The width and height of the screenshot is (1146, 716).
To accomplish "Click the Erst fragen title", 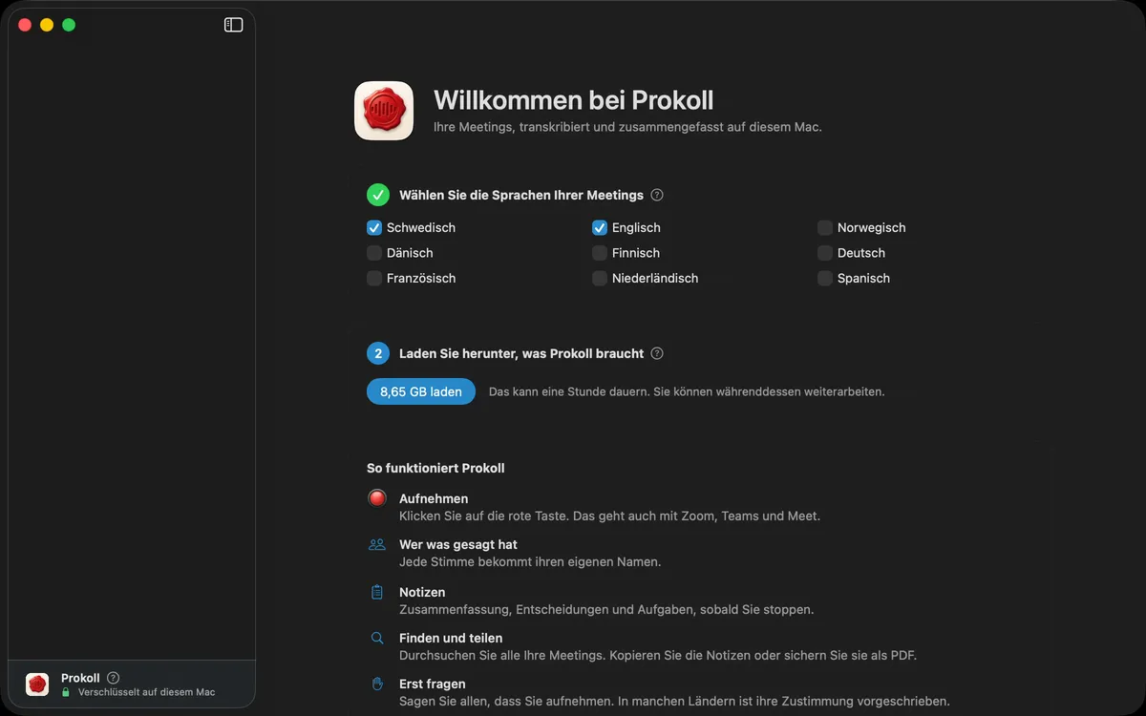I will click(433, 684).
